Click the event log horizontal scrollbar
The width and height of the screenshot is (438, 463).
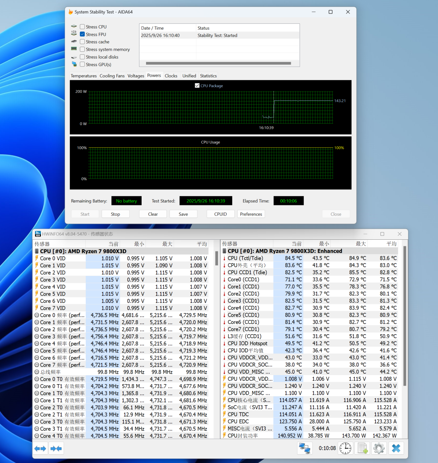click(x=218, y=63)
